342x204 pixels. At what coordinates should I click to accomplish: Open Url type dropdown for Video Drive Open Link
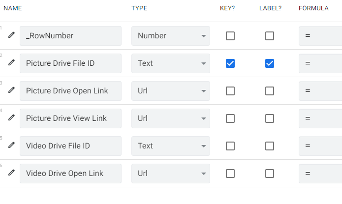[171, 174]
